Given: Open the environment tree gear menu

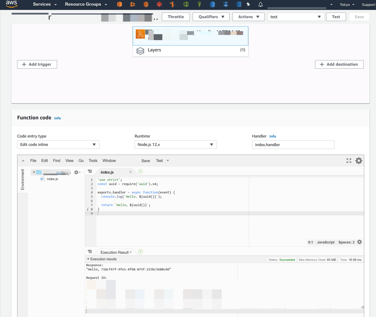Looking at the screenshot, I should [77, 172].
